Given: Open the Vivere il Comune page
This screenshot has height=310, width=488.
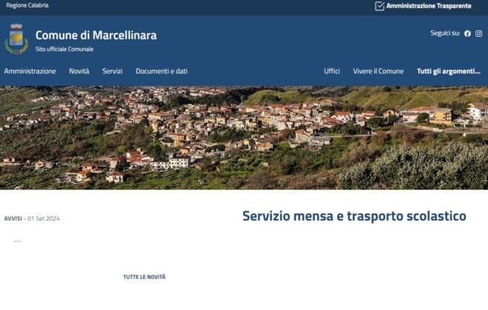Looking at the screenshot, I should pyautogui.click(x=378, y=71).
